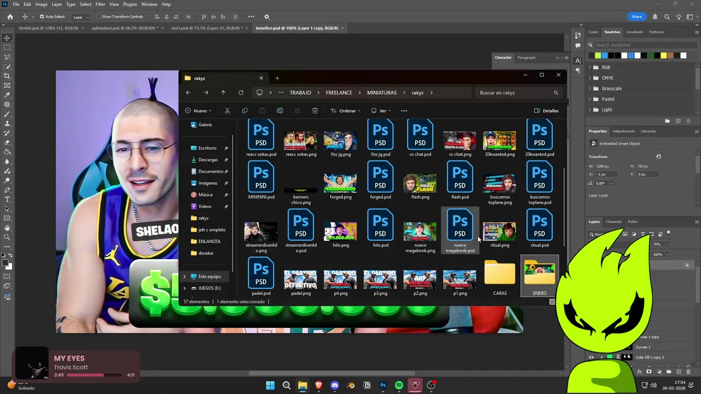Screen dimensions: 701x394
Task: Select FREELANCE in the address breadcrumb
Action: 339,92
